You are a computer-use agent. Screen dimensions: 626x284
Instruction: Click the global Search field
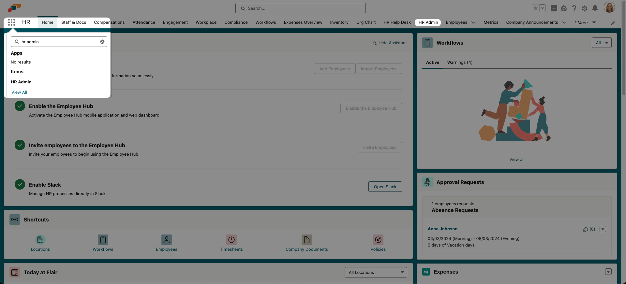300,8
